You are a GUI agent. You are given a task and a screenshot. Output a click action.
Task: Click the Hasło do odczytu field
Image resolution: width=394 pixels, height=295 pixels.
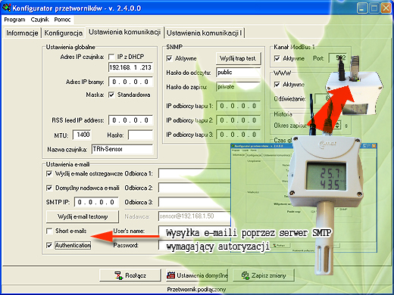pyautogui.click(x=238, y=73)
